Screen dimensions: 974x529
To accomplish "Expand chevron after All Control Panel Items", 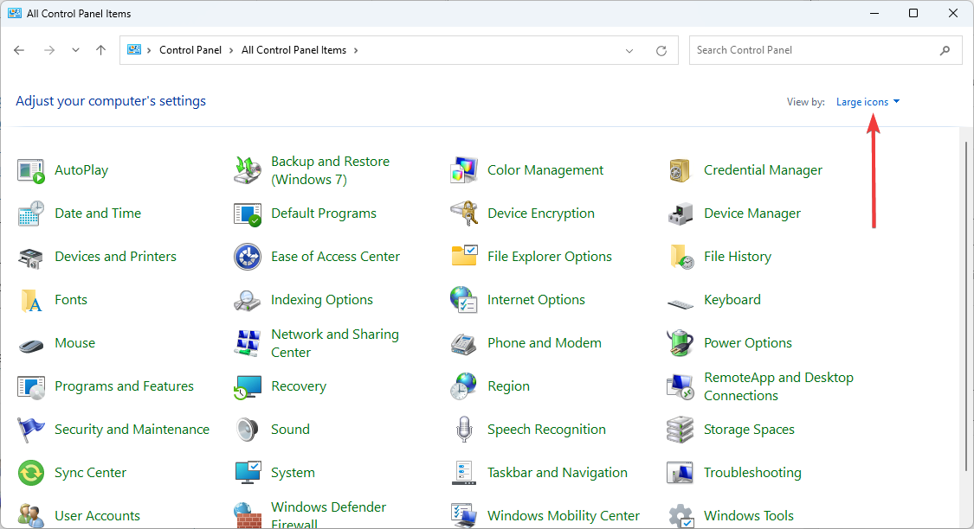I will [356, 50].
